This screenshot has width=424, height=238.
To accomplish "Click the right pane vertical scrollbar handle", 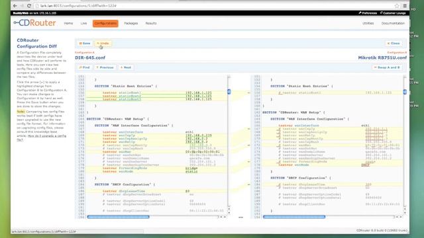I will click(405, 92).
